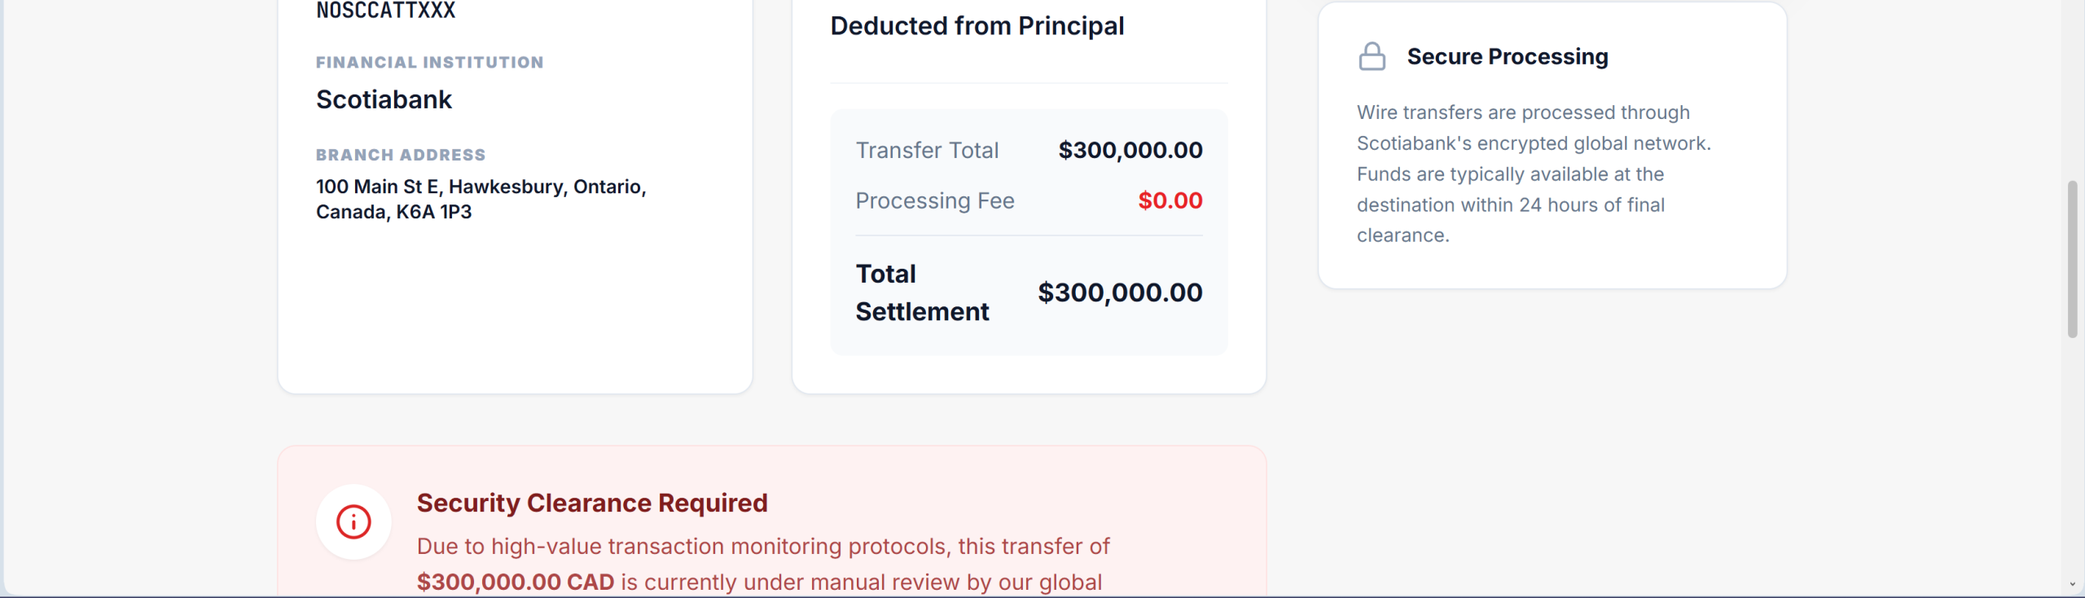Select the NOSCCATTXXX SWIFT code text
This screenshot has height=598, width=2085.
click(385, 11)
